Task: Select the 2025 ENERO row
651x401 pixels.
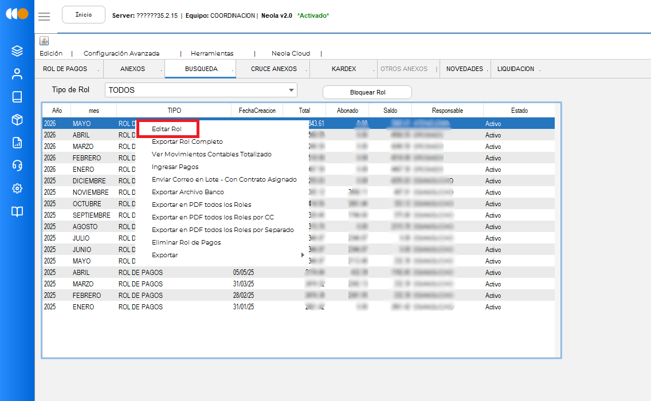Action: point(298,307)
